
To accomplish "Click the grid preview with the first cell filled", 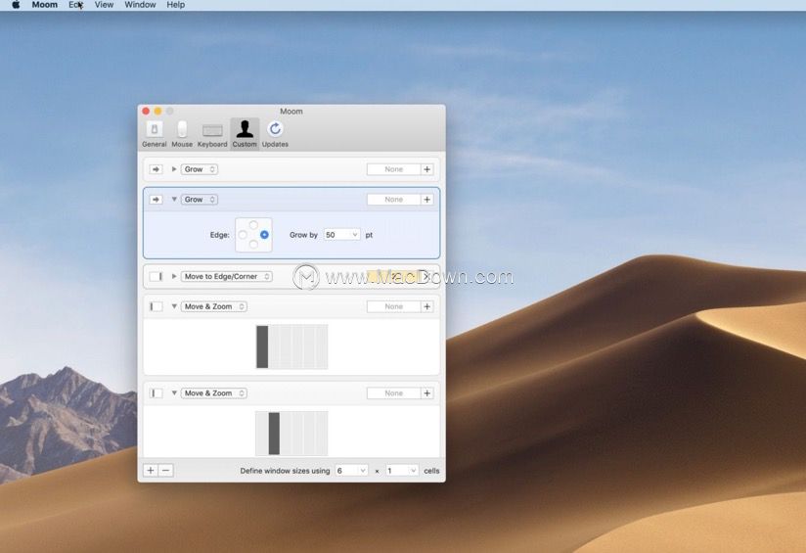I will click(x=291, y=346).
